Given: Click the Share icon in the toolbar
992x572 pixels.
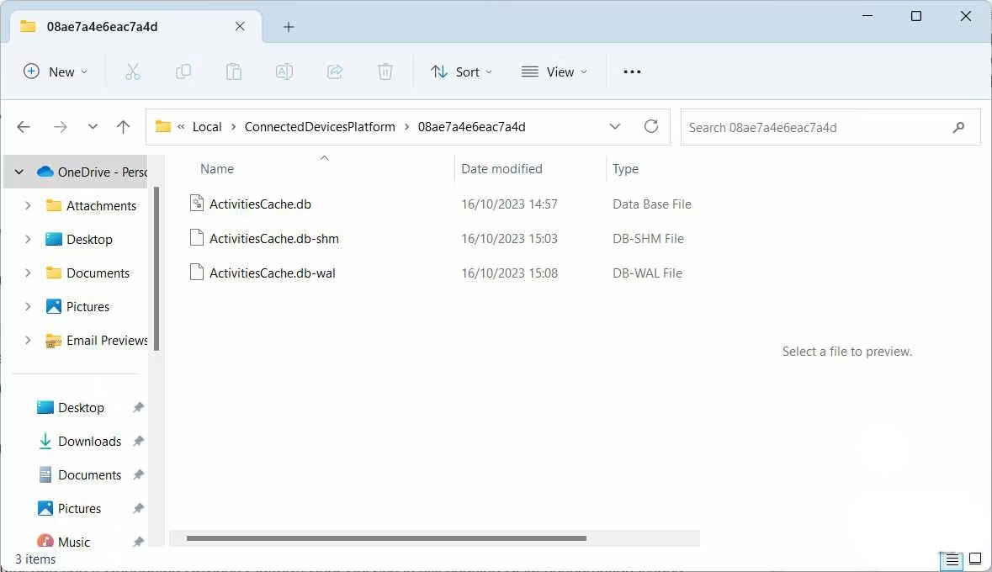Looking at the screenshot, I should (335, 71).
